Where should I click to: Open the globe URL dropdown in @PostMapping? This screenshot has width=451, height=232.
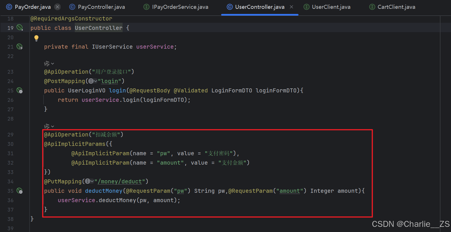pos(93,81)
